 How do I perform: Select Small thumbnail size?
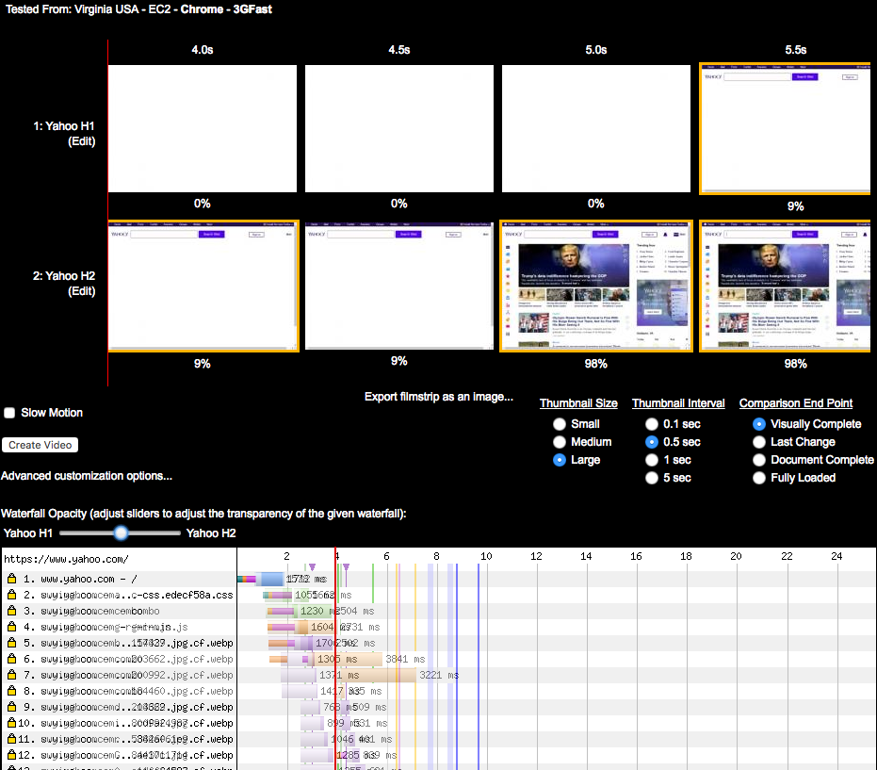pyautogui.click(x=560, y=424)
